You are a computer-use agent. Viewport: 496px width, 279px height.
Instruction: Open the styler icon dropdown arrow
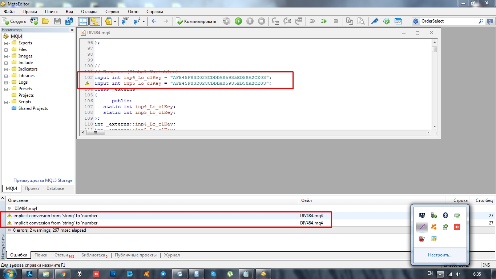(115, 21)
